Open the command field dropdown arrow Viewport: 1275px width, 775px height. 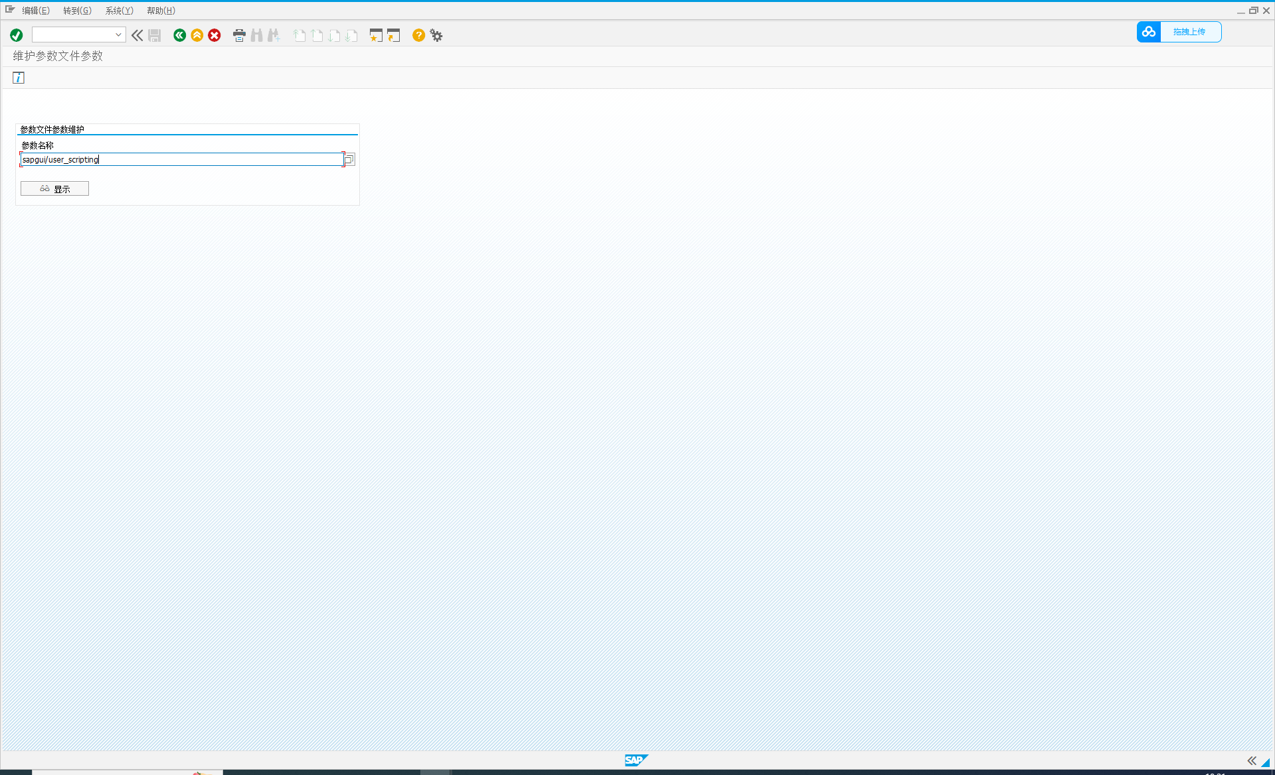coord(118,35)
